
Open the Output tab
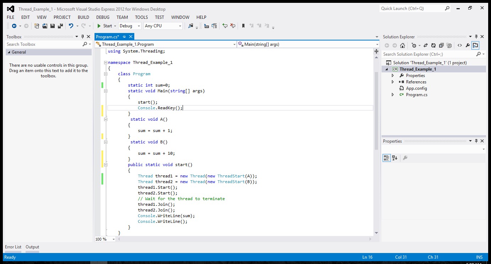tap(32, 247)
